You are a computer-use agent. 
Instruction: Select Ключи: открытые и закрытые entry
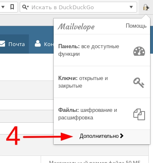point(102,82)
